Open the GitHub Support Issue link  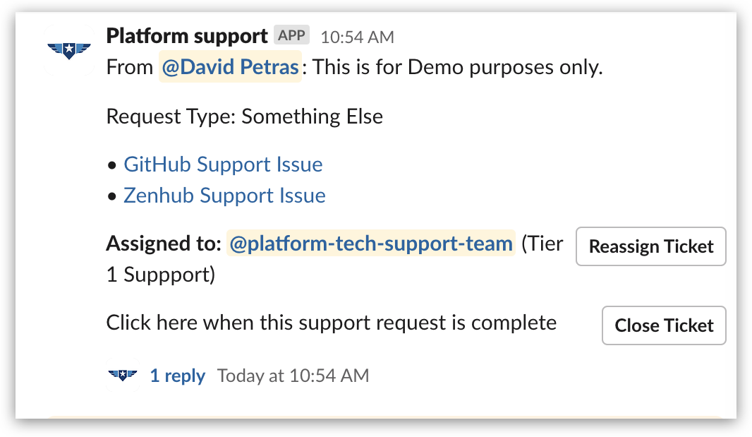pos(223,164)
